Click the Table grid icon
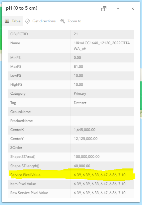This screenshot has height=205, width=142. coord(7,21)
